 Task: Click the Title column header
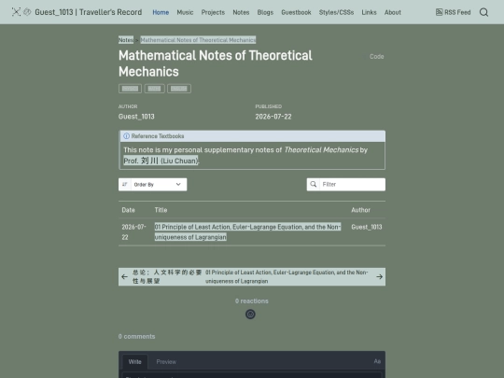(x=161, y=210)
